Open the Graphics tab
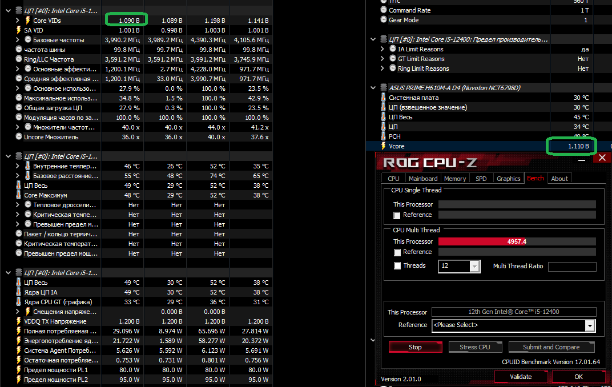Screen dimensions: 612x387 tap(508, 178)
